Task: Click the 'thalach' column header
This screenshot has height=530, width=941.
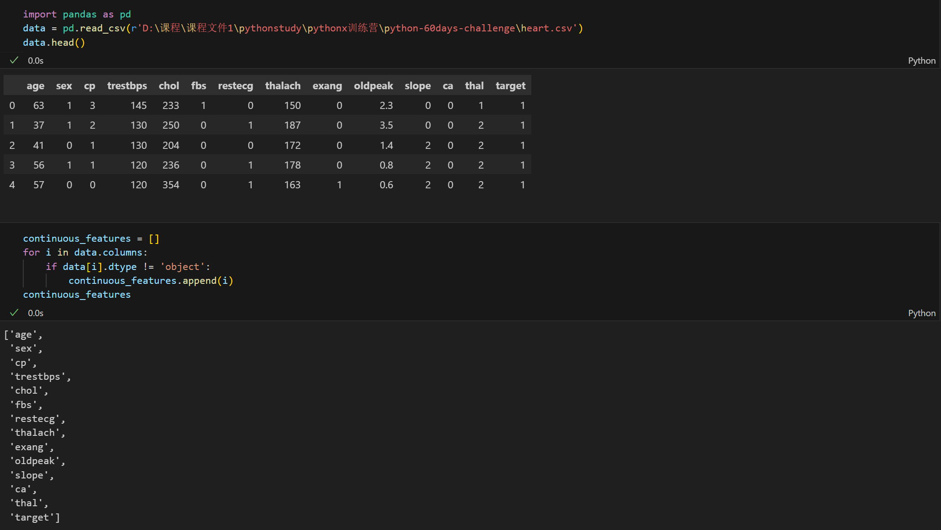Action: (283, 86)
